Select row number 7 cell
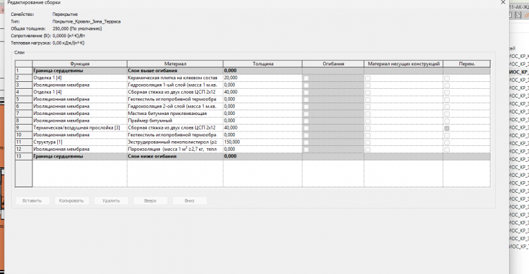This screenshot has width=529, height=274. (x=23, y=114)
